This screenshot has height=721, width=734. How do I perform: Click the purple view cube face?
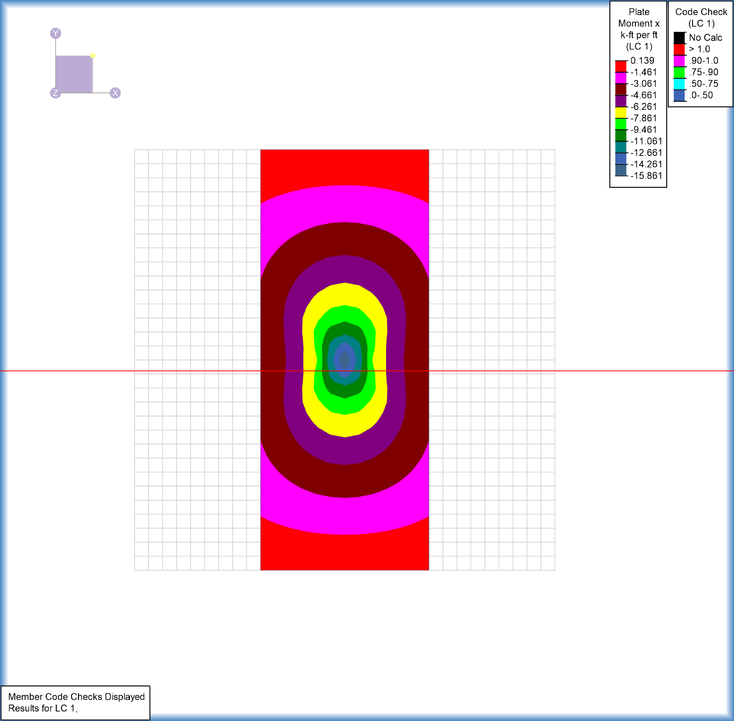[74, 74]
